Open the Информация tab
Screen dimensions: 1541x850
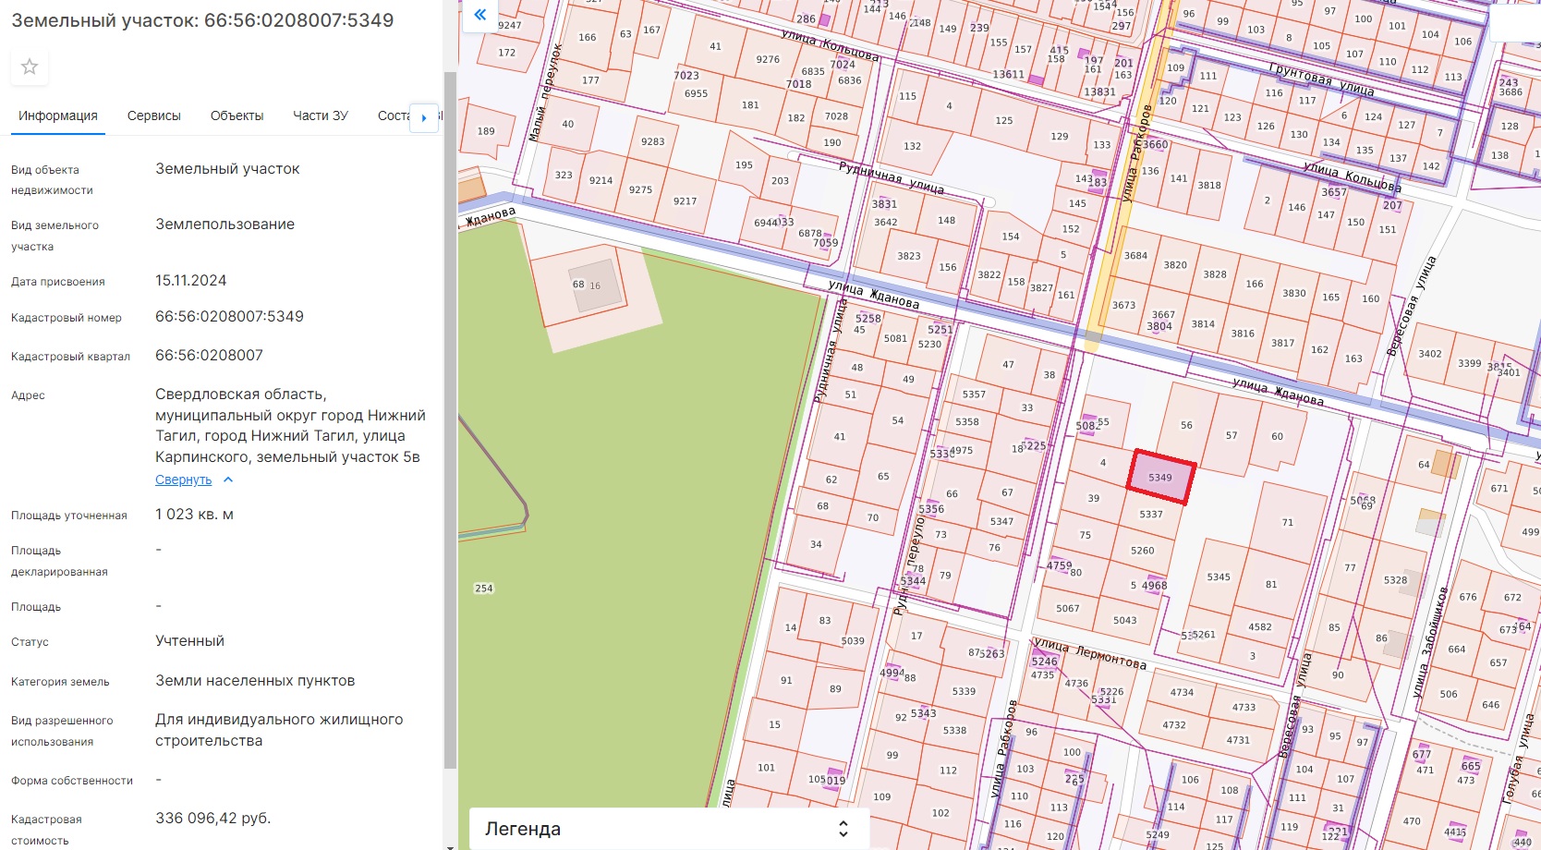point(57,115)
